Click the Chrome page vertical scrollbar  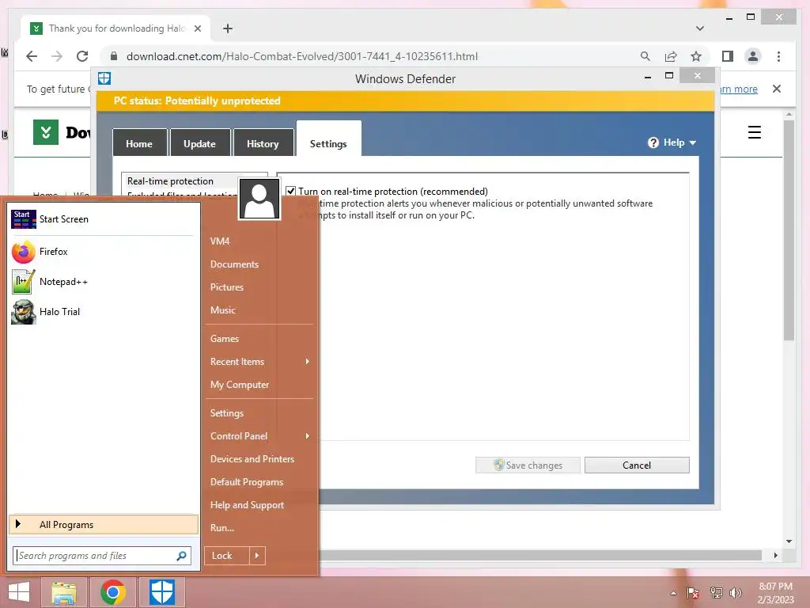(789, 230)
